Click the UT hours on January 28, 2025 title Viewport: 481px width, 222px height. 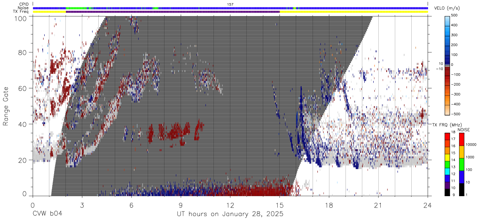pyautogui.click(x=230, y=214)
